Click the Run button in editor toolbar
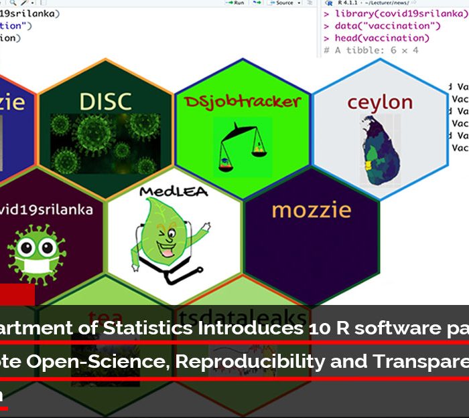 [x=235, y=3]
